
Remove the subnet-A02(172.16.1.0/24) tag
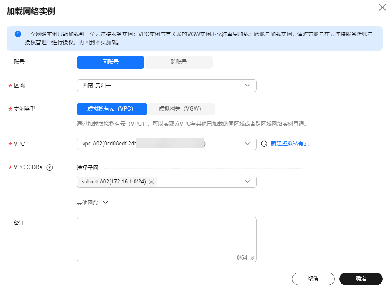tap(151, 182)
